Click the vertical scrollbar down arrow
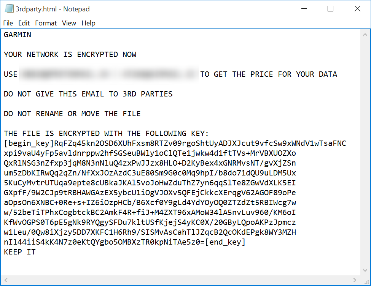The image size is (371, 286). click(364, 270)
